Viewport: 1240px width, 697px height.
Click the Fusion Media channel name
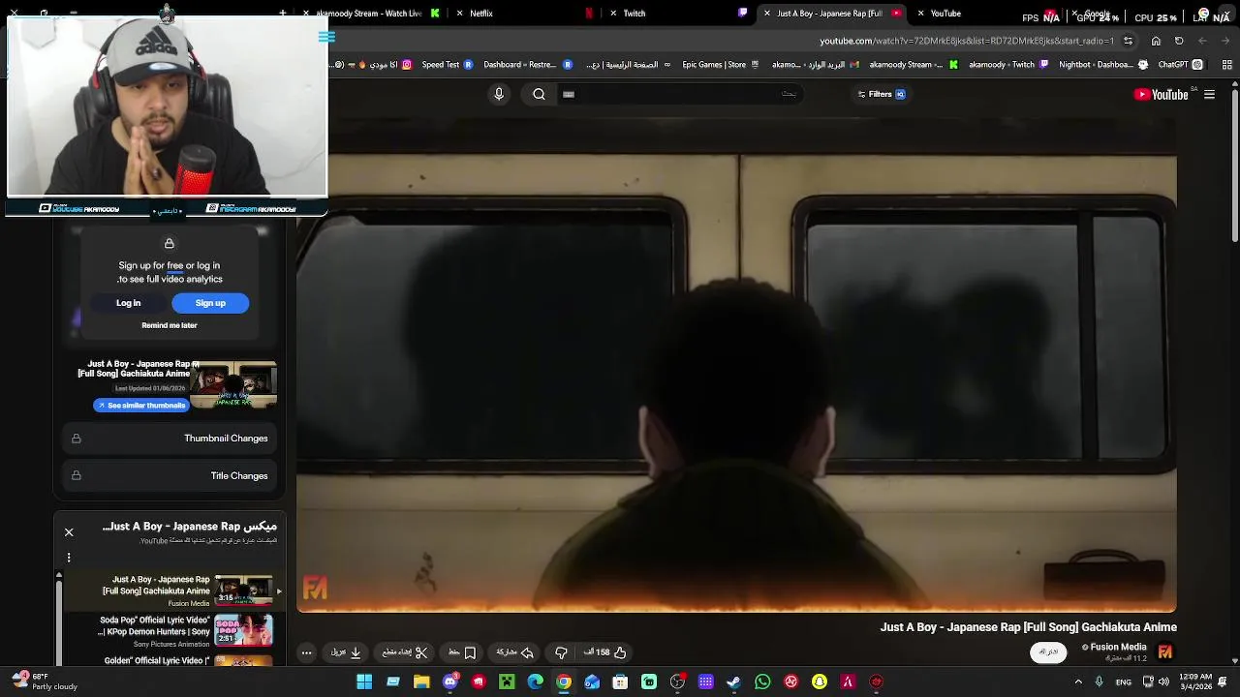(1117, 647)
